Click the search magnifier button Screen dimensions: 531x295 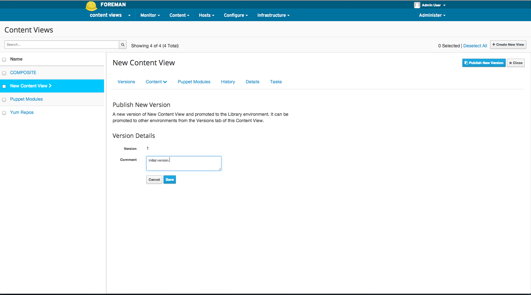coord(123,44)
